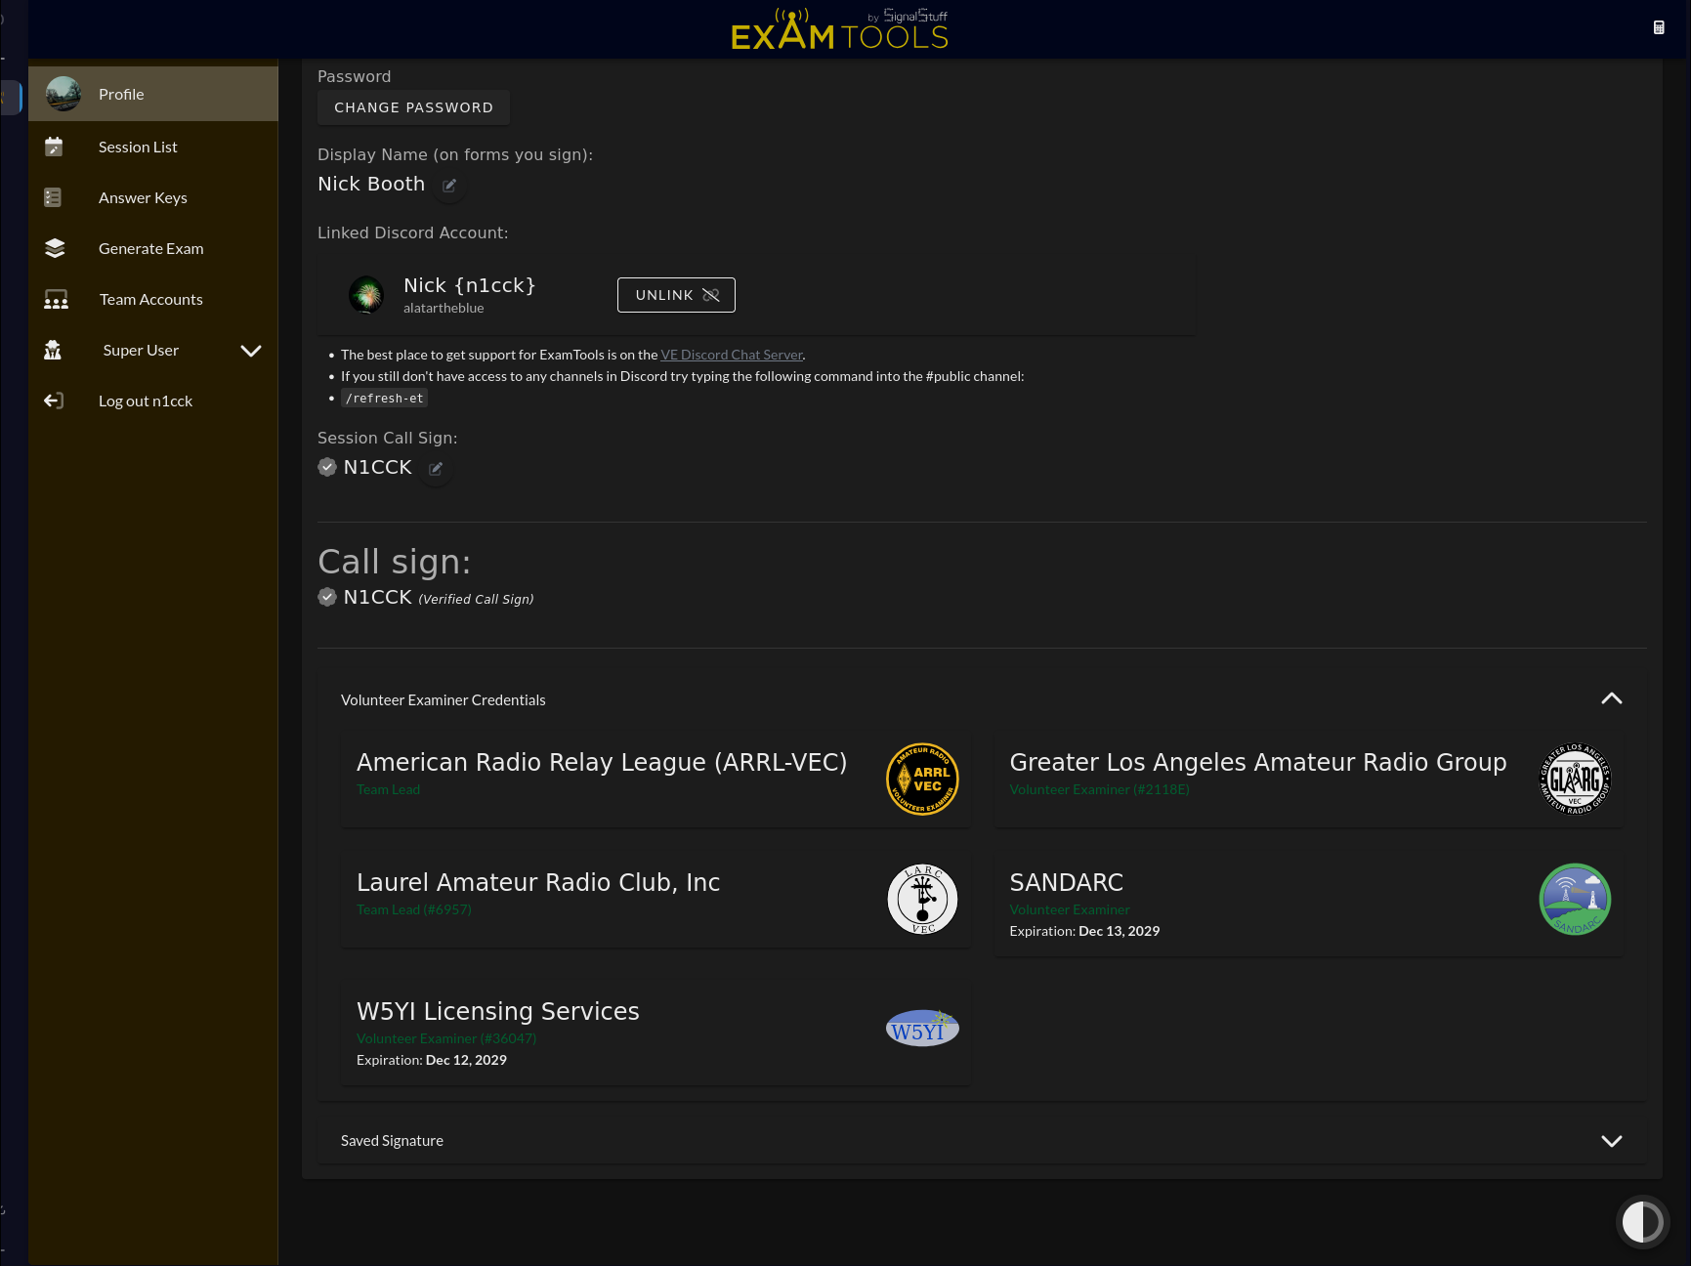Click Expiration Dec 13, 2029 text
This screenshot has width=1691, height=1266.
tap(1084, 931)
